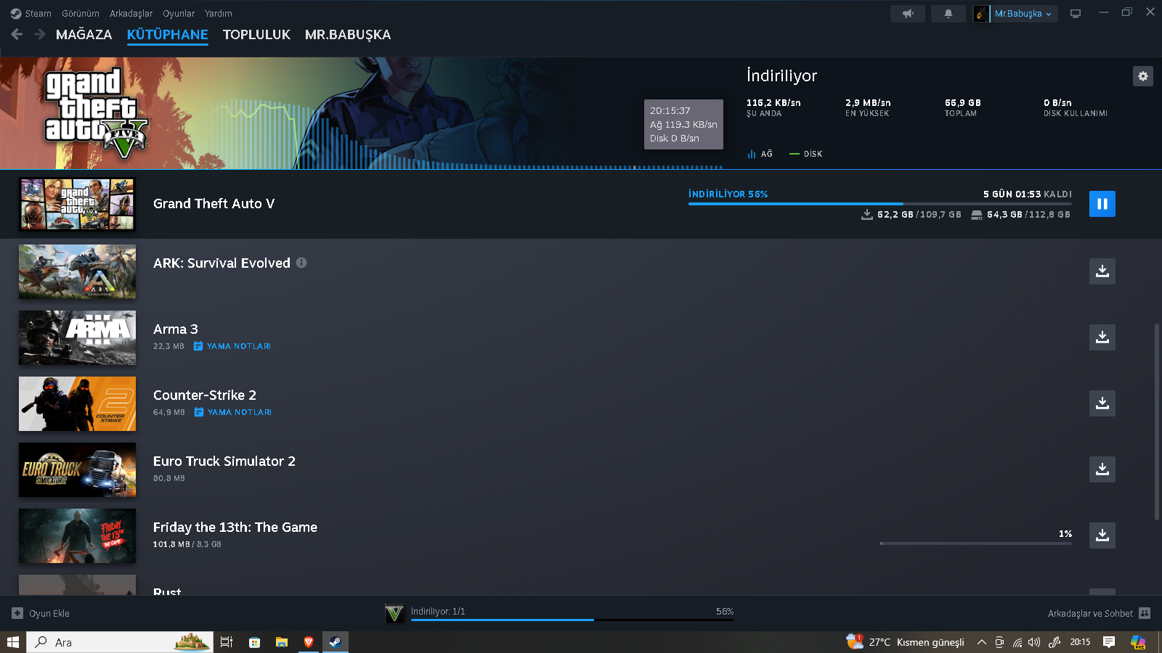Open the Windows notification center icon
The height and width of the screenshot is (653, 1162).
point(1109,642)
